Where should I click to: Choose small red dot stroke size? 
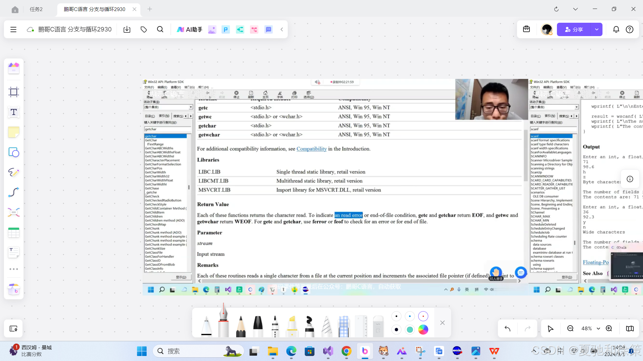tap(423, 316)
